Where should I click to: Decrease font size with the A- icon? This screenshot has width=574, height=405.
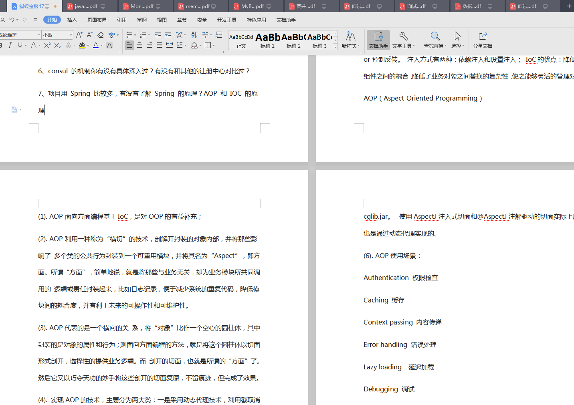[x=90, y=35]
